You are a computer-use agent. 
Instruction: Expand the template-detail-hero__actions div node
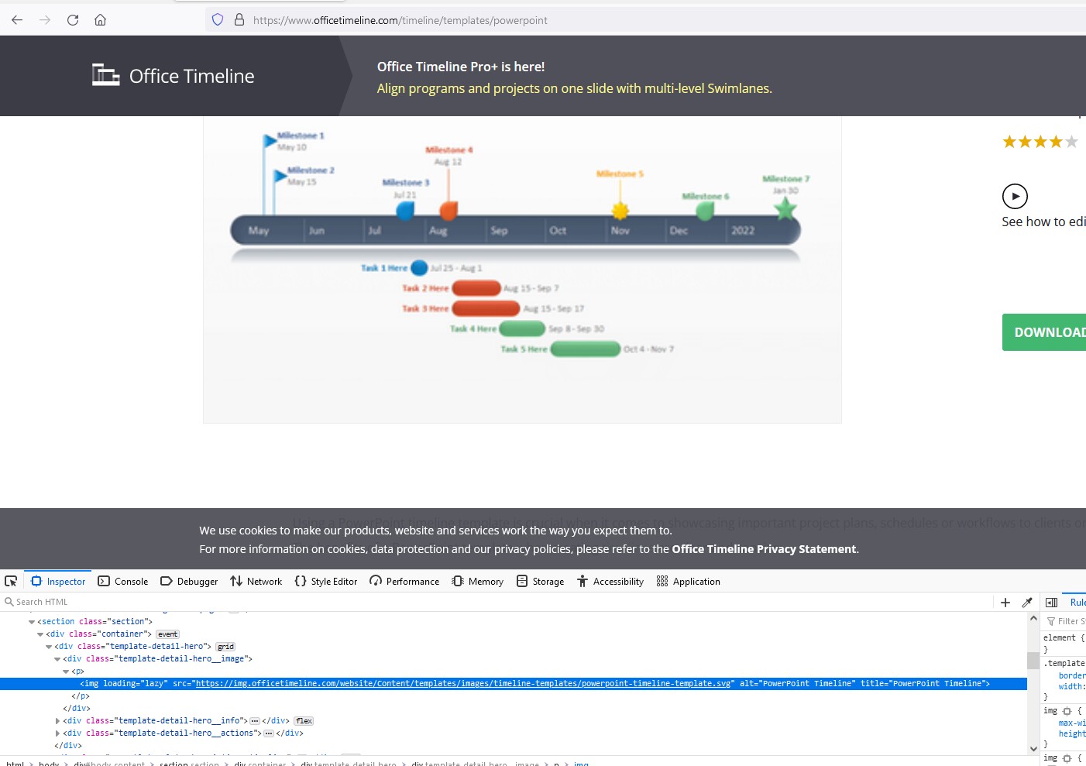click(x=58, y=733)
